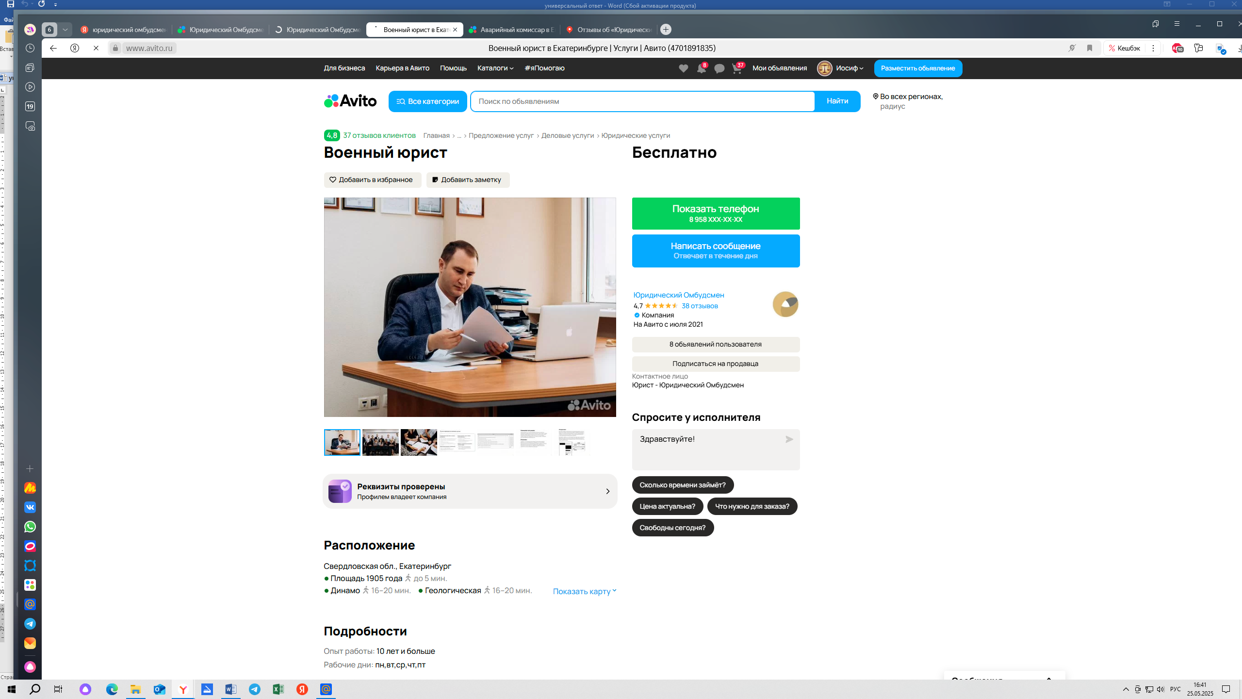
Task: Click Разместить объявление
Action: click(x=918, y=68)
